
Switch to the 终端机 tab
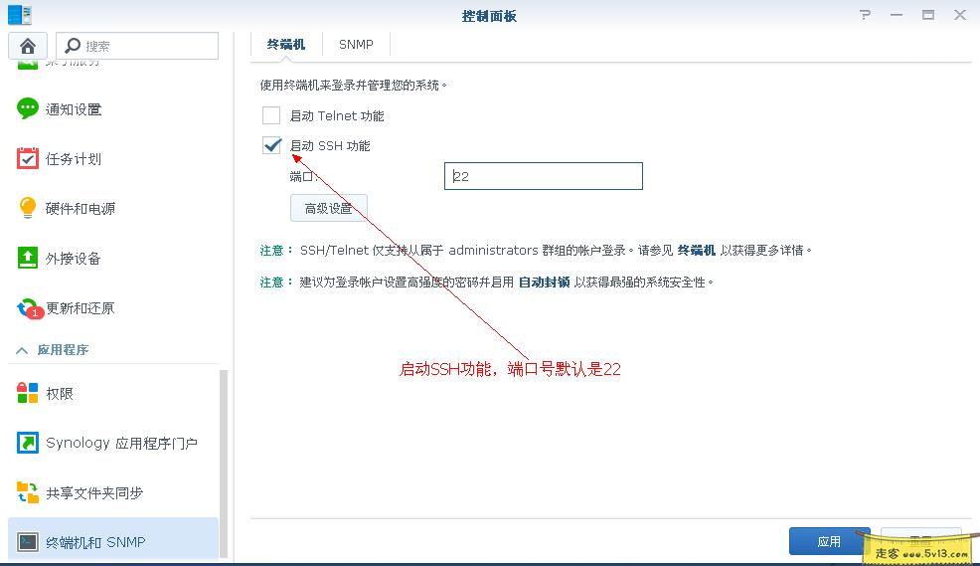pos(285,45)
